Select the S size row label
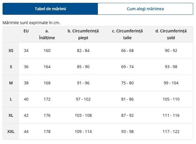This screenshot has width=196, height=144. (x=11, y=67)
